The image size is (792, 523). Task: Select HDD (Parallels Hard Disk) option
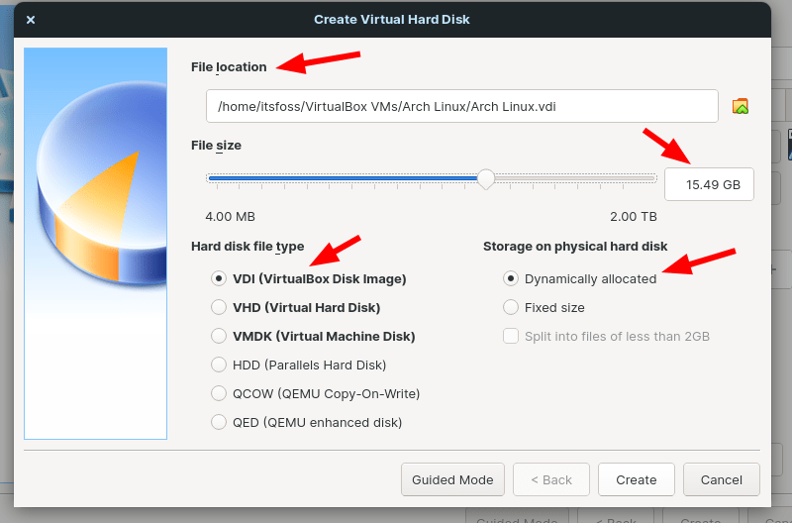point(220,366)
